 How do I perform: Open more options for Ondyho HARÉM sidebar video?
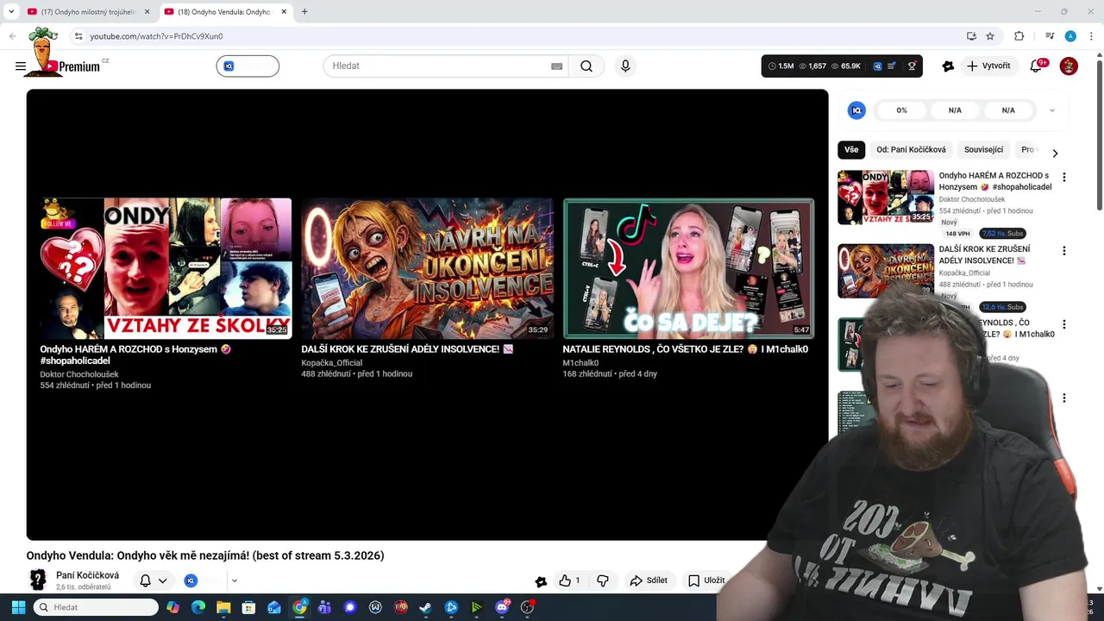(x=1063, y=178)
